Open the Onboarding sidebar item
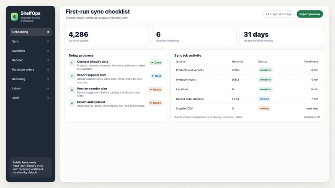Screen dimensions: 335x188 (x=31, y=32)
